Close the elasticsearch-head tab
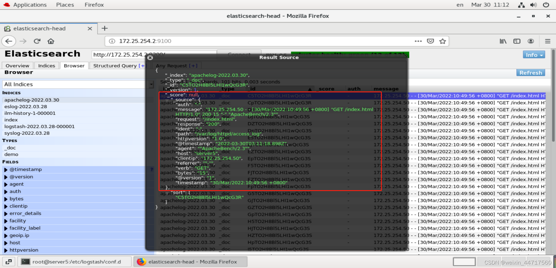Image resolution: width=556 pixels, height=268 pixels. [90, 28]
